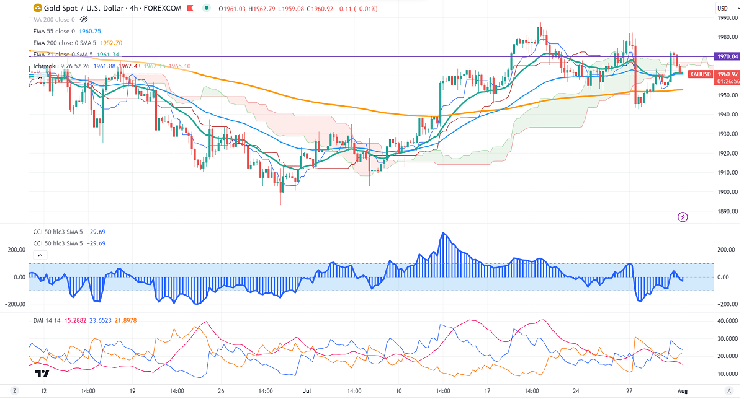Click the Gold Spot symbol logo icon

pos(37,8)
